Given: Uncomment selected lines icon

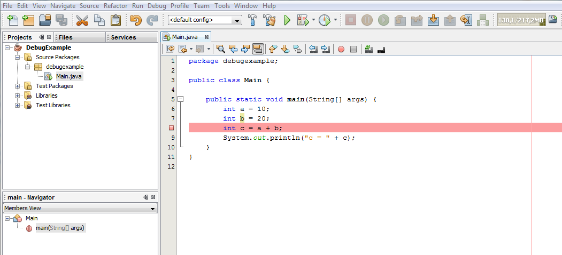Looking at the screenshot, I should click(x=381, y=49).
